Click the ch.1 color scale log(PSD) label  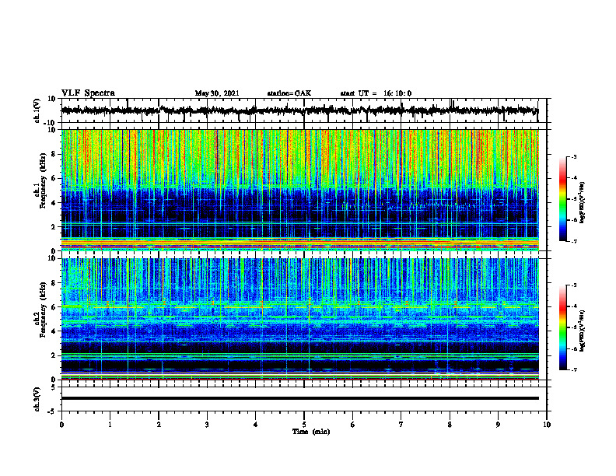coord(583,202)
